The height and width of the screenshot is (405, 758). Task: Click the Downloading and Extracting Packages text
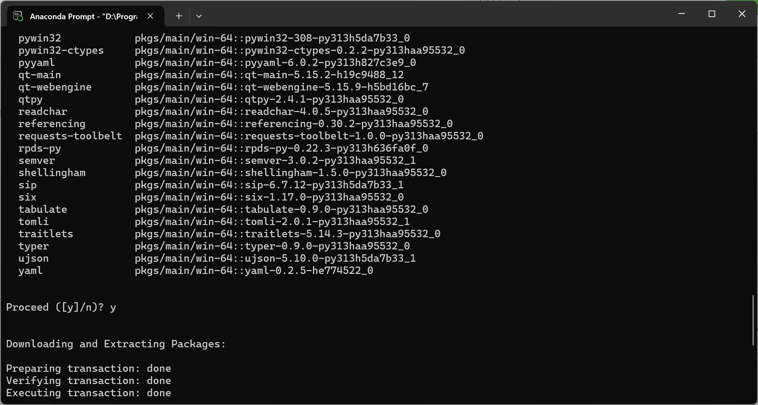[116, 344]
